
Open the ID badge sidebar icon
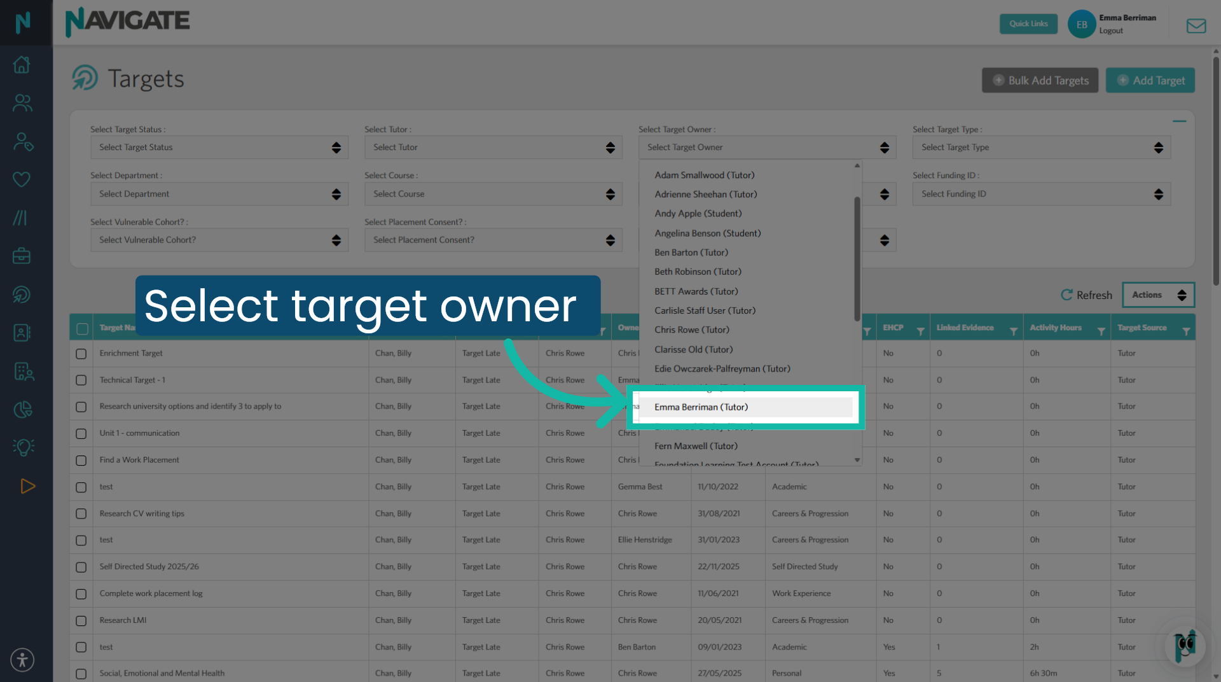[x=22, y=333]
